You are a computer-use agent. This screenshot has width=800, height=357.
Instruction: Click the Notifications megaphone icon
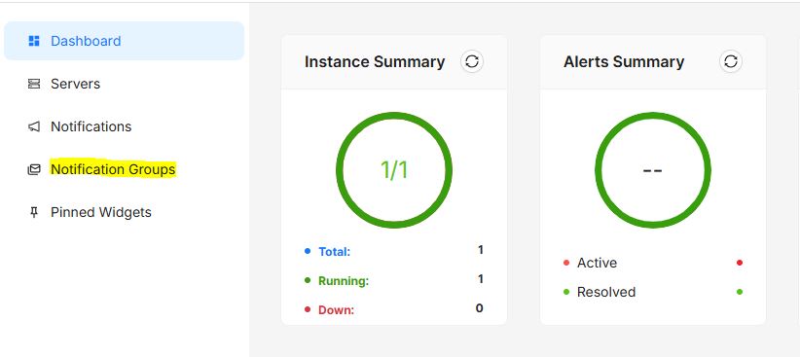pyautogui.click(x=34, y=126)
